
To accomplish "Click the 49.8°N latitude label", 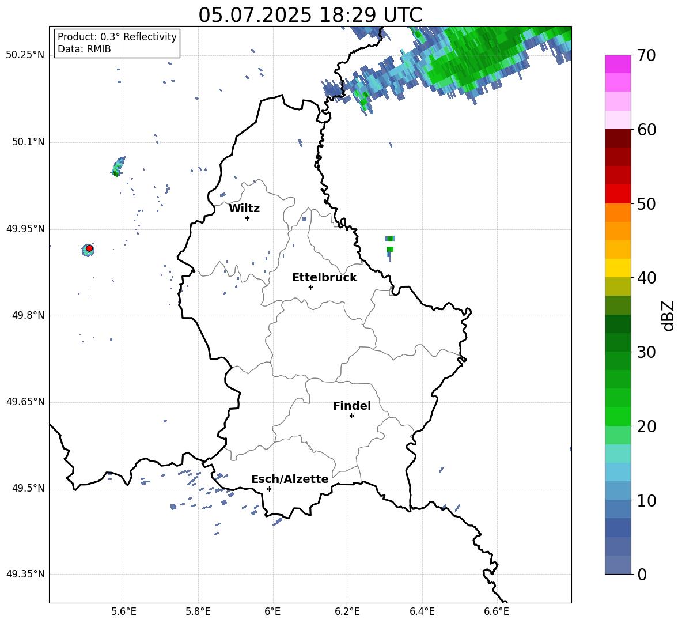I will coord(28,315).
